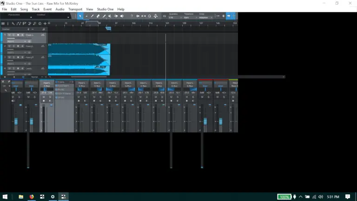Image resolution: width=357 pixels, height=201 pixels.
Task: Arm record on the HeavyR track
Action: coord(18,57)
